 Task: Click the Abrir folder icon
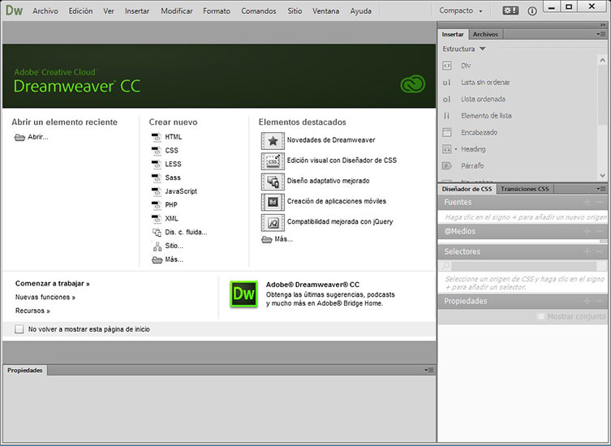click(19, 137)
